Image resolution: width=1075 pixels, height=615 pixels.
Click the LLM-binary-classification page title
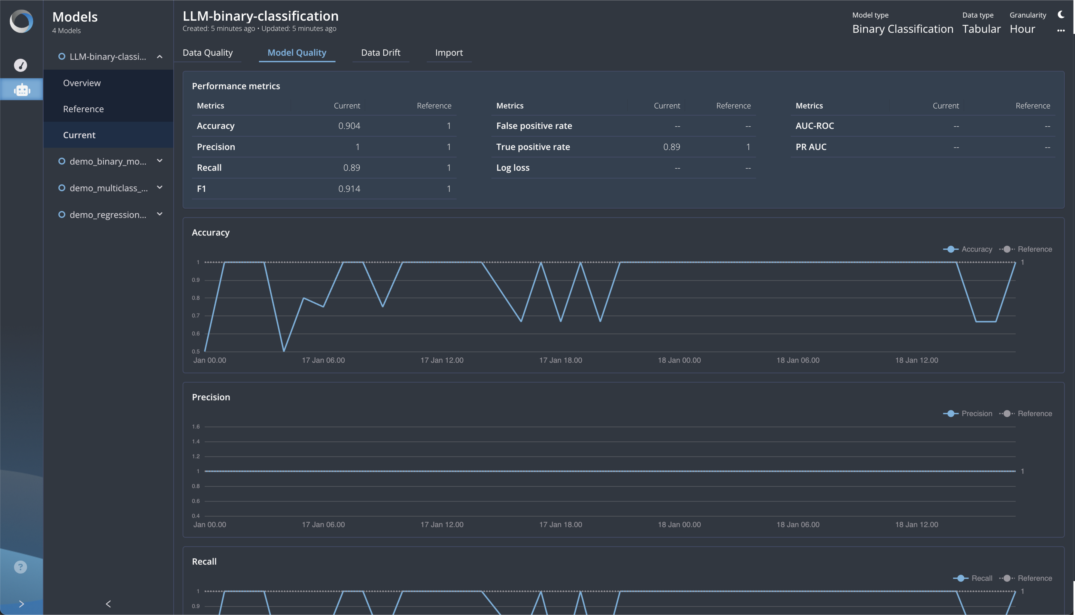pos(260,16)
